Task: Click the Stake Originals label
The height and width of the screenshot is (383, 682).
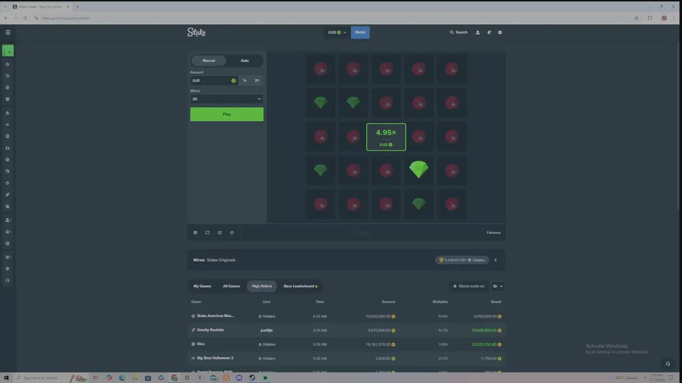Action: point(221,260)
